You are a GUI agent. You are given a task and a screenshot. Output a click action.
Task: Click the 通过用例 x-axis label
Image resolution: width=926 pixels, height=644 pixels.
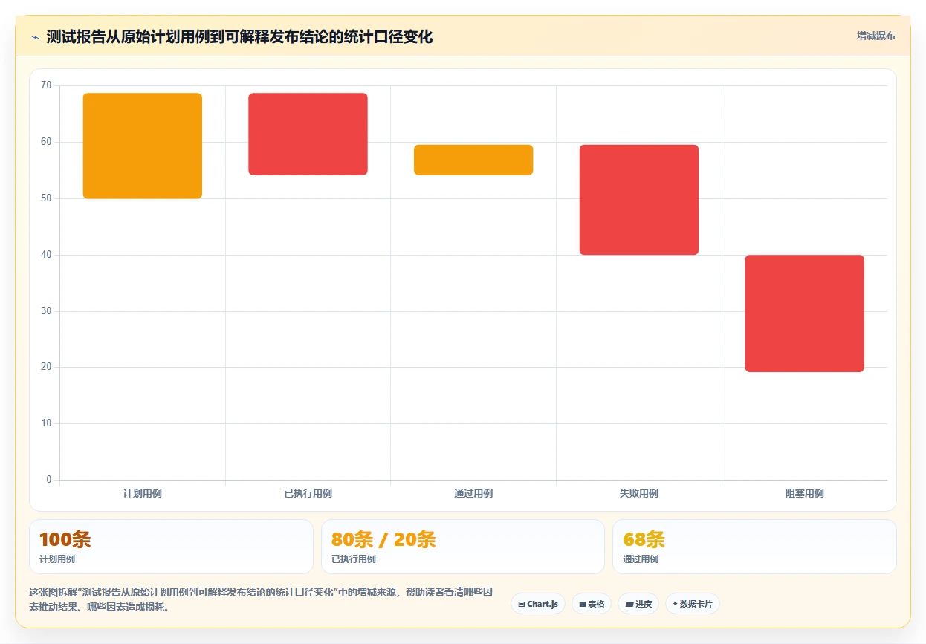point(473,493)
